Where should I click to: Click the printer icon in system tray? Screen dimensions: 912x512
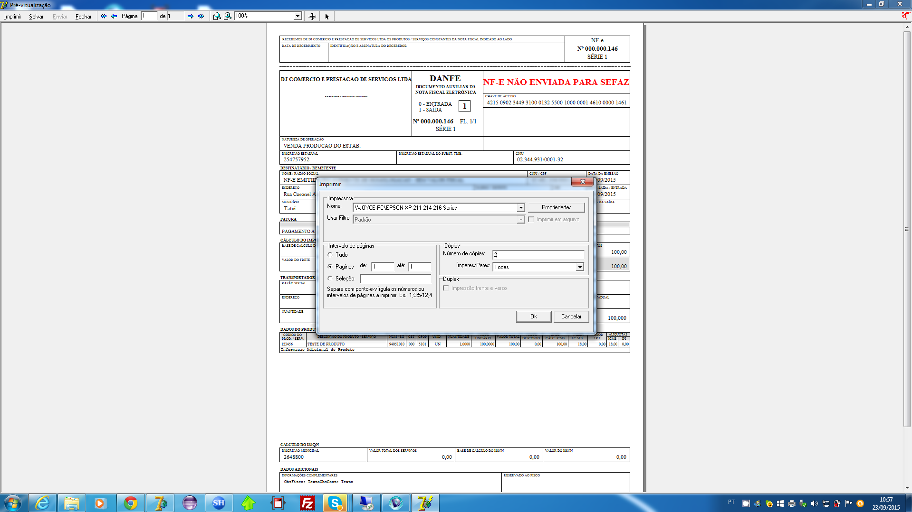tap(792, 503)
